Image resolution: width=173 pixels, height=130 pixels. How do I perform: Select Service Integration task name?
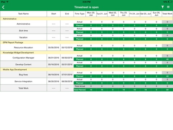click(x=23, y=81)
